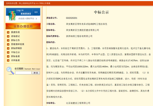The image size is (153, 106).
Task: Click red arrow icon beside 中标公示
Action: click(x=8, y=52)
